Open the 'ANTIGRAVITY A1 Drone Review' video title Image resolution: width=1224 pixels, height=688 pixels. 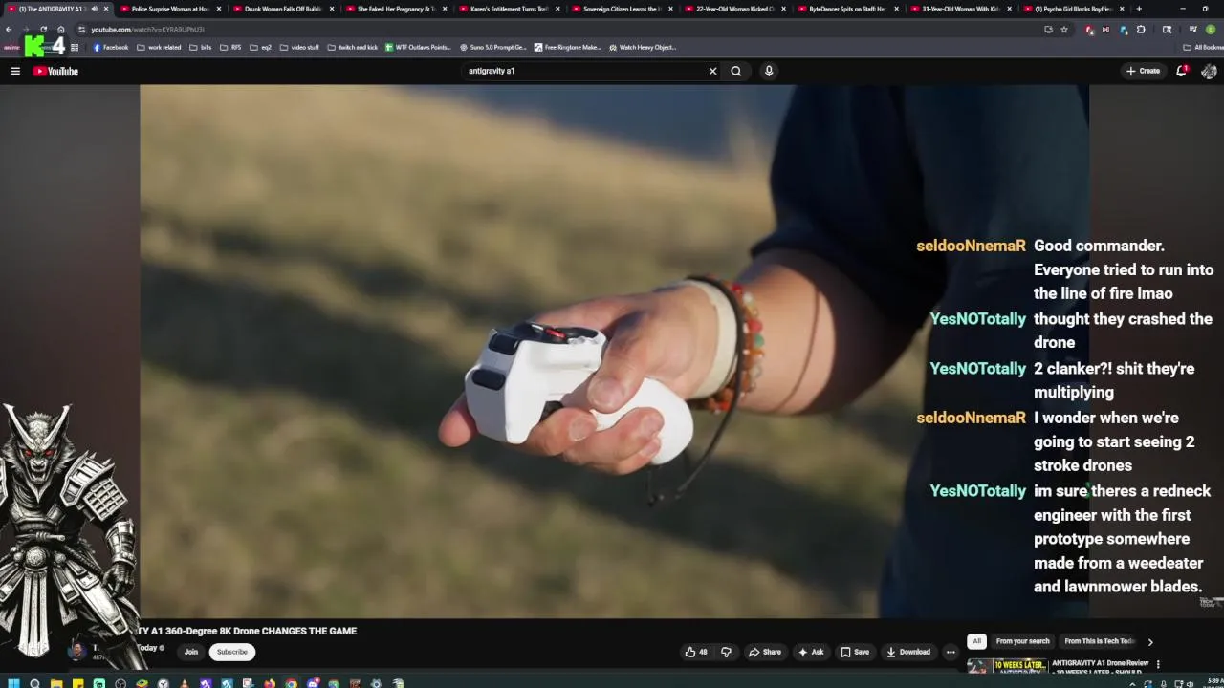pos(1100,663)
